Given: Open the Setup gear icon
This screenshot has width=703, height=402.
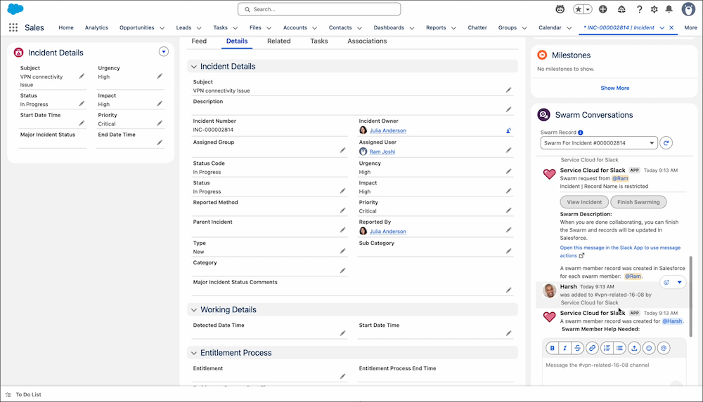Looking at the screenshot, I should 654,9.
